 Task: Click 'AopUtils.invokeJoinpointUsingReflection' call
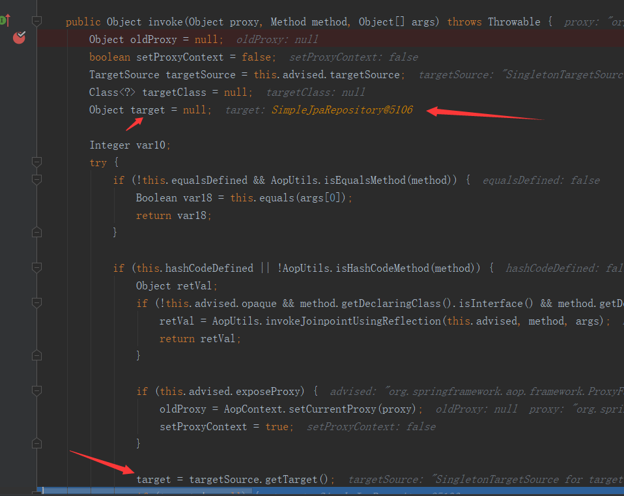[326, 321]
